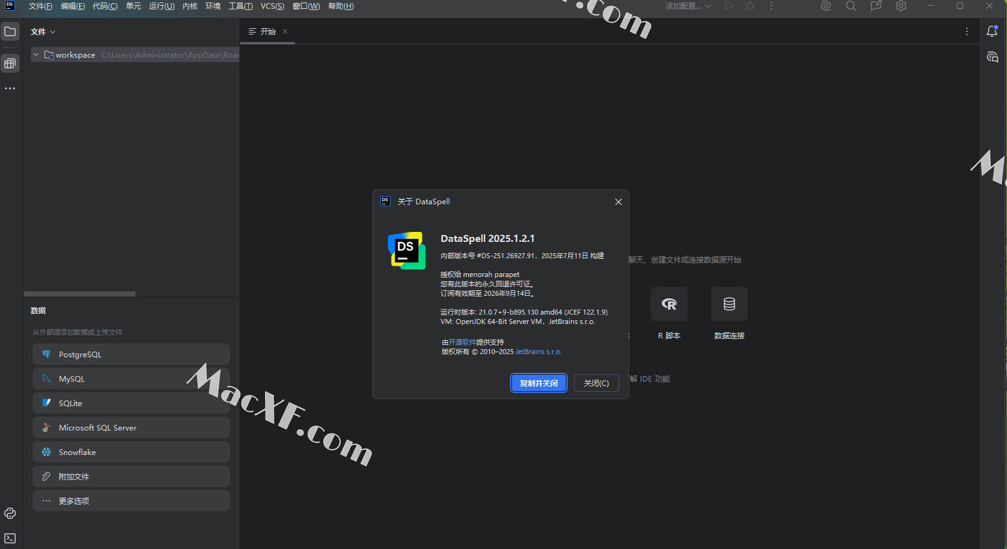1007x549 pixels.
Task: Open the Terminal tool window icon
Action: coord(10,538)
